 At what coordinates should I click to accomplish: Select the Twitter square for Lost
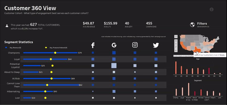pos(156,98)
